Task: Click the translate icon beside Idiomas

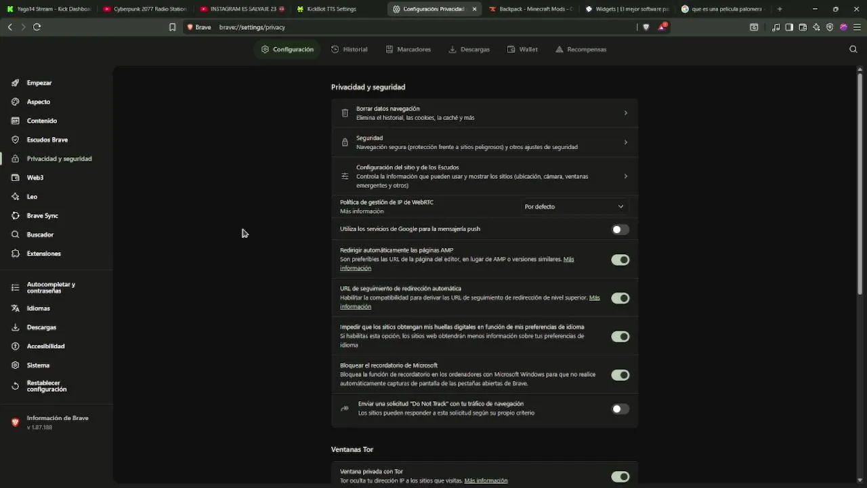Action: click(x=15, y=308)
